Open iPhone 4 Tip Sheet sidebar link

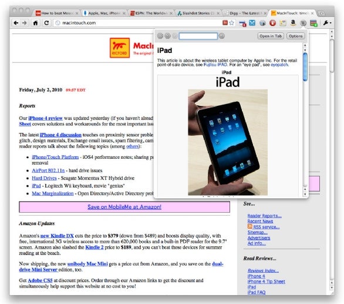(267, 282)
